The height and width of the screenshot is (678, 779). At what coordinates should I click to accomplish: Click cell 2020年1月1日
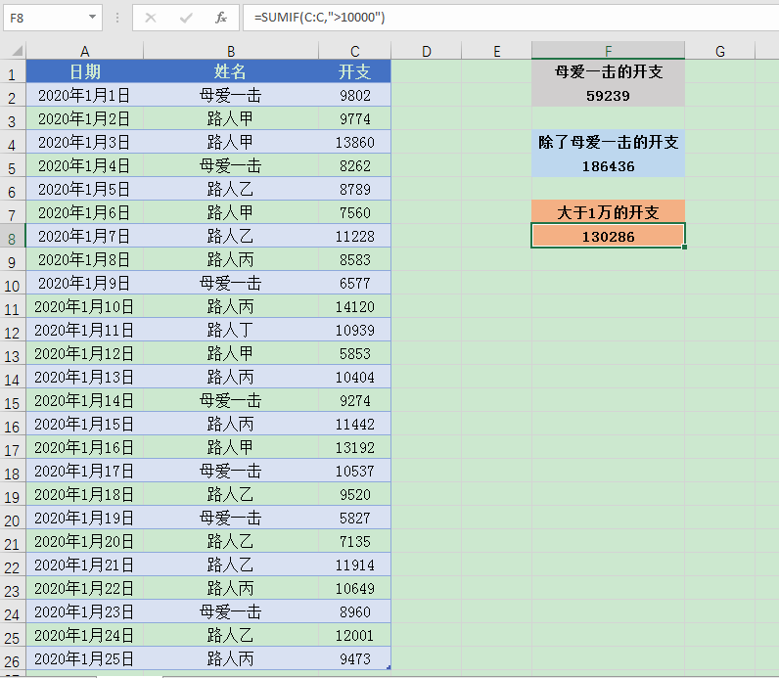pyautogui.click(x=85, y=95)
